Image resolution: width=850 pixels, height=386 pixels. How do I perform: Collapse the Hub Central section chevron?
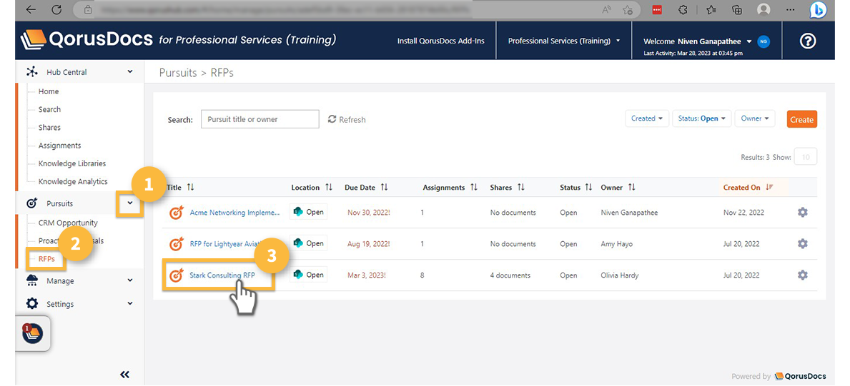129,71
